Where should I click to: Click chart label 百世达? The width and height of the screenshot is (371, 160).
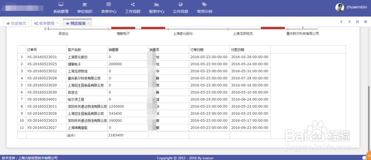pyautogui.click(x=63, y=34)
